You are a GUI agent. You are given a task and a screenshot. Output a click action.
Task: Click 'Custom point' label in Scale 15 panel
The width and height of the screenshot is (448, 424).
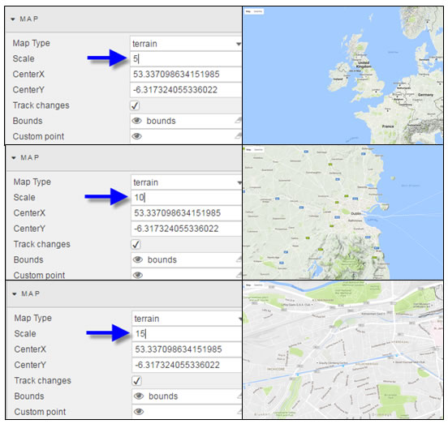click(x=40, y=412)
